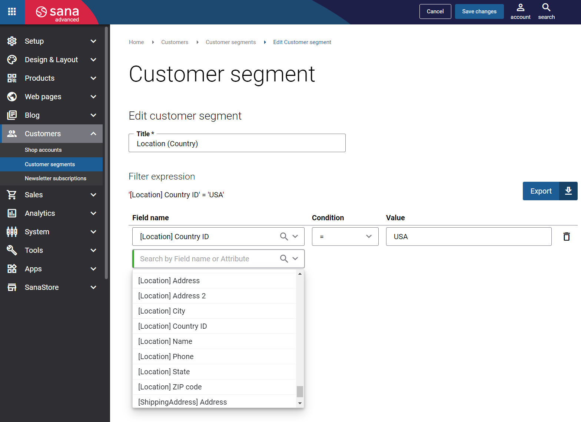Open the apps grid launcher icon
The width and height of the screenshot is (581, 422).
tap(12, 11)
